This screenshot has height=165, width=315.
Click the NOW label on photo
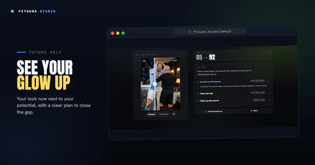[144, 61]
